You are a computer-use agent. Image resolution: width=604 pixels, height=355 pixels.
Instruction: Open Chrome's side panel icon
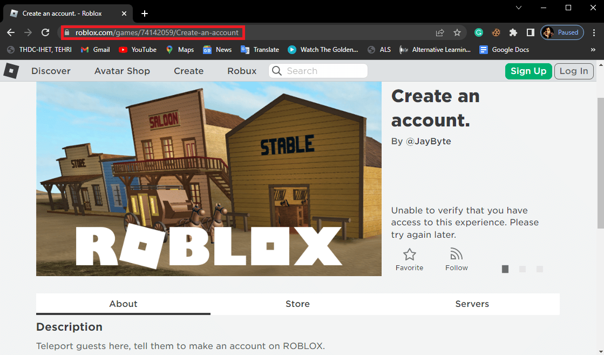tap(531, 32)
